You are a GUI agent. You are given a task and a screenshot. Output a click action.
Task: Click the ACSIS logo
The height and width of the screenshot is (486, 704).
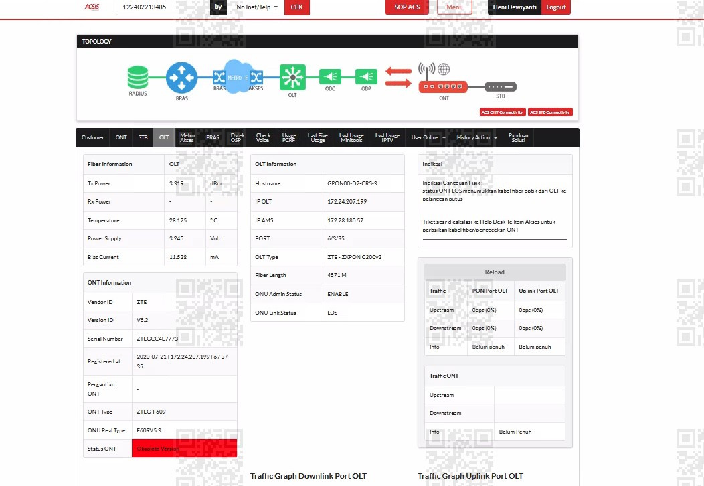pos(92,7)
